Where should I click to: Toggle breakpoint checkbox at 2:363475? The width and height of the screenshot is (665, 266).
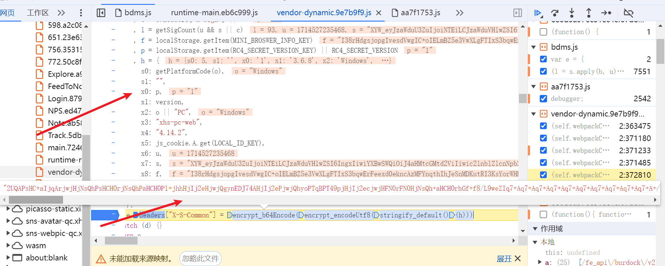[543, 126]
